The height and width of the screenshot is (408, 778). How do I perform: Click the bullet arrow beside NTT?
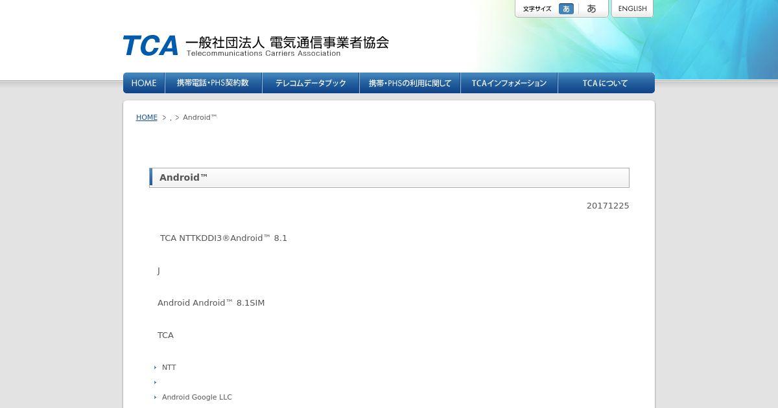(156, 367)
